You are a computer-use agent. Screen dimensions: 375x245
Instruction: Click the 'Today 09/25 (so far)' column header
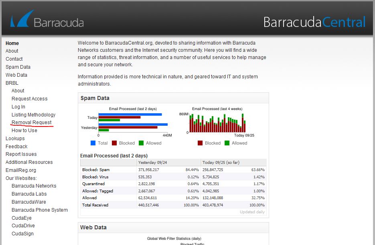pos(221,162)
